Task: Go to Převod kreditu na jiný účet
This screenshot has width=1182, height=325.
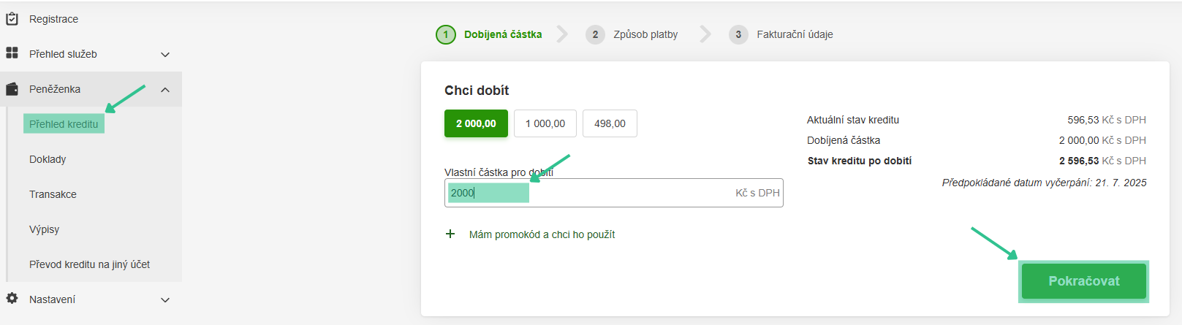Action: 89,264
